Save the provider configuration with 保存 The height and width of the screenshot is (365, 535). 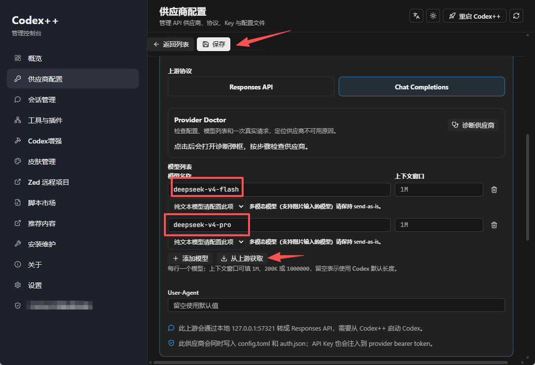214,44
